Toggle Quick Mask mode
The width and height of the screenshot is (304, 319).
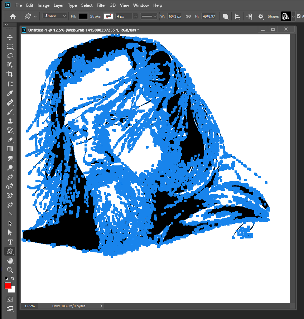[x=10, y=299]
